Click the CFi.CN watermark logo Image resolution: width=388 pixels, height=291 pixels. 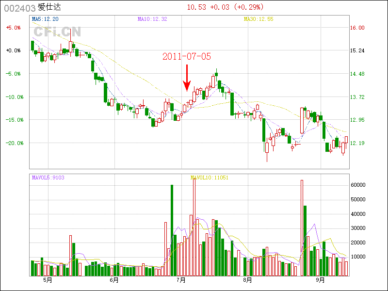(57, 32)
